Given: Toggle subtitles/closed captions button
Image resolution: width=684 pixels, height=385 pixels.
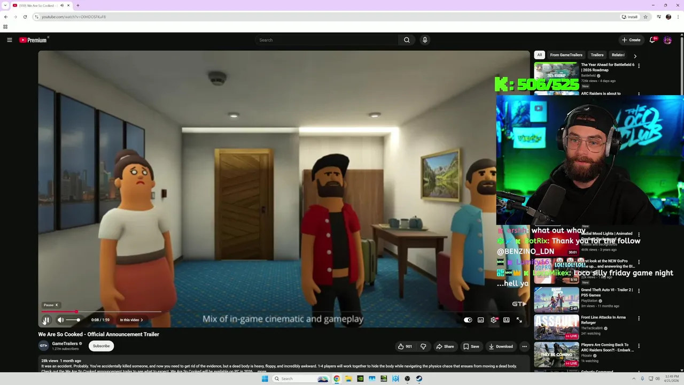Looking at the screenshot, I should coord(480,320).
